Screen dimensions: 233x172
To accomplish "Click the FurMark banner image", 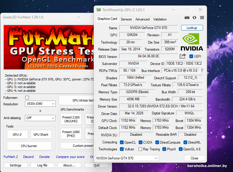I will pyautogui.click(x=49, y=47).
